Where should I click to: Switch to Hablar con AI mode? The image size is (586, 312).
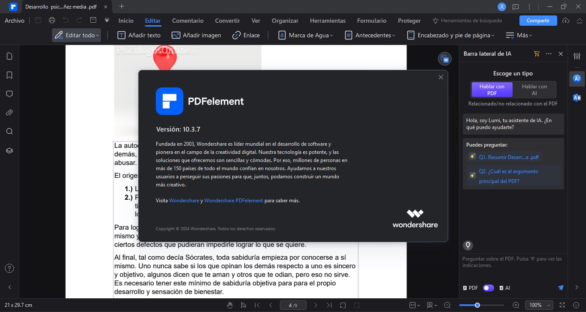pyautogui.click(x=534, y=90)
